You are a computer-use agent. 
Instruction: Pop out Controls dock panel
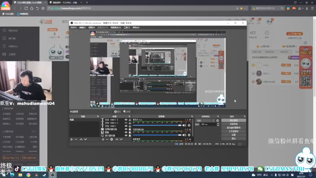click(245, 117)
